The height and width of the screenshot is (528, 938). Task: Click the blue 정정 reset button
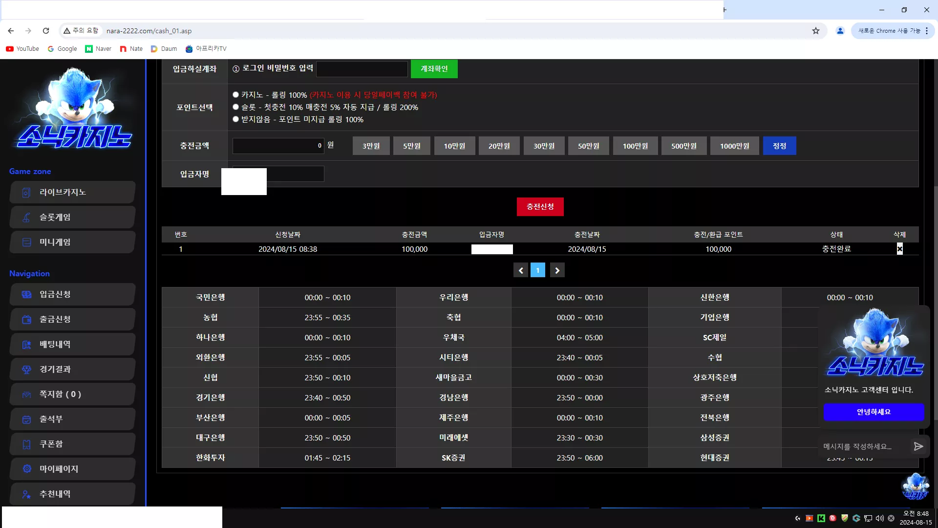tap(780, 146)
